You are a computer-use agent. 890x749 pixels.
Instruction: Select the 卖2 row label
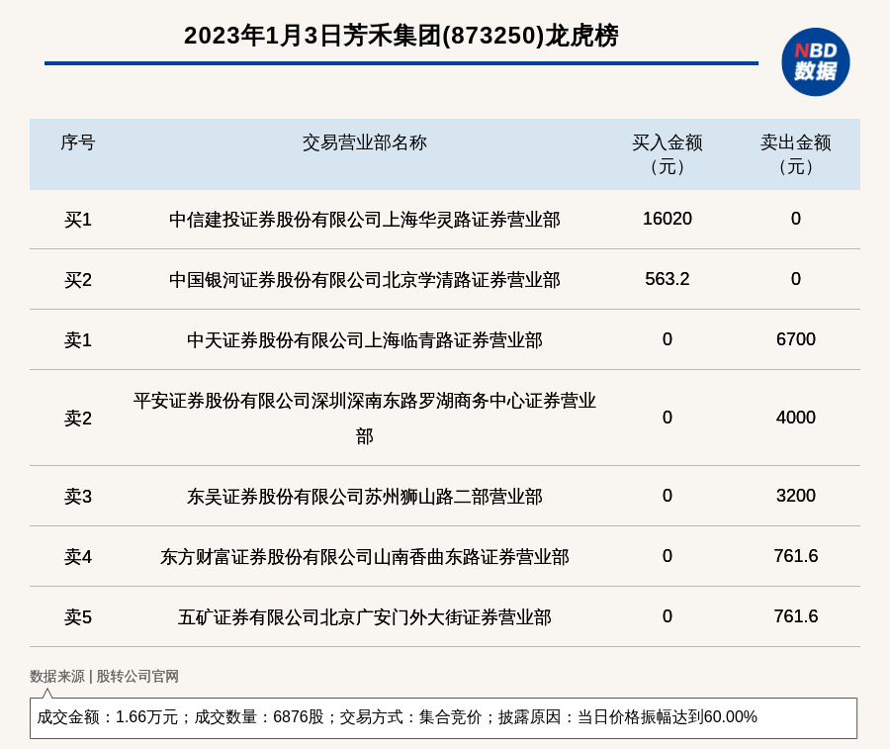click(x=78, y=418)
